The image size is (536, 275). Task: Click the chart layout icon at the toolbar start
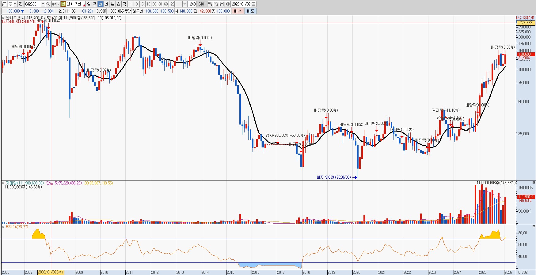(x=4, y=4)
